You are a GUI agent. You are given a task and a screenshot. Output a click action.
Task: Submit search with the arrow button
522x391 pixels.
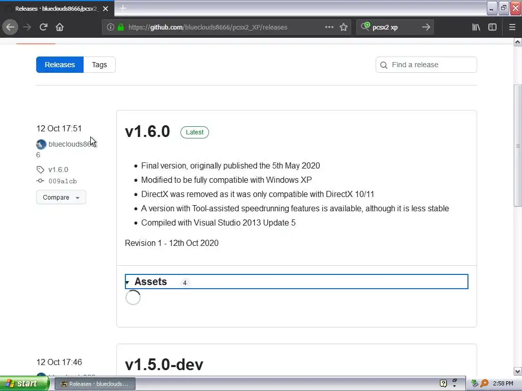[426, 27]
